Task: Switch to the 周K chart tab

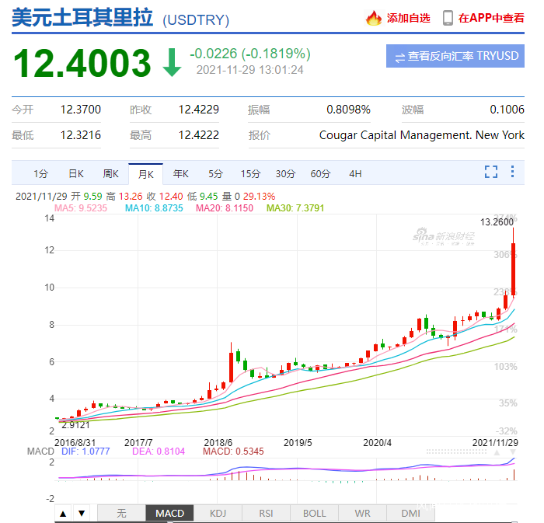Action: 110,174
